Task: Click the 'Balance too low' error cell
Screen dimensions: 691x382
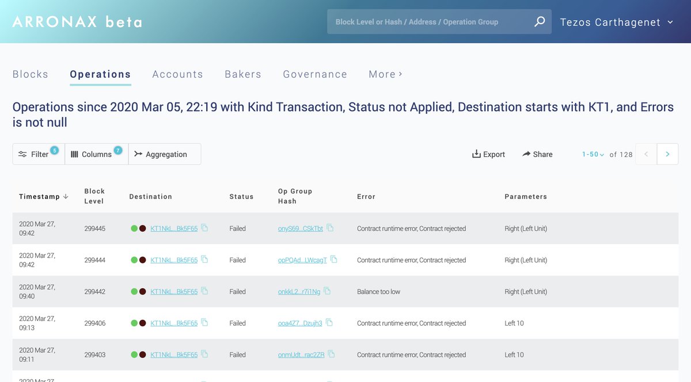Action: 378,292
